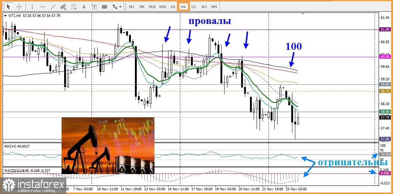
Task: Choose the Fibonacci retracement tool
Action: [x=74, y=7]
